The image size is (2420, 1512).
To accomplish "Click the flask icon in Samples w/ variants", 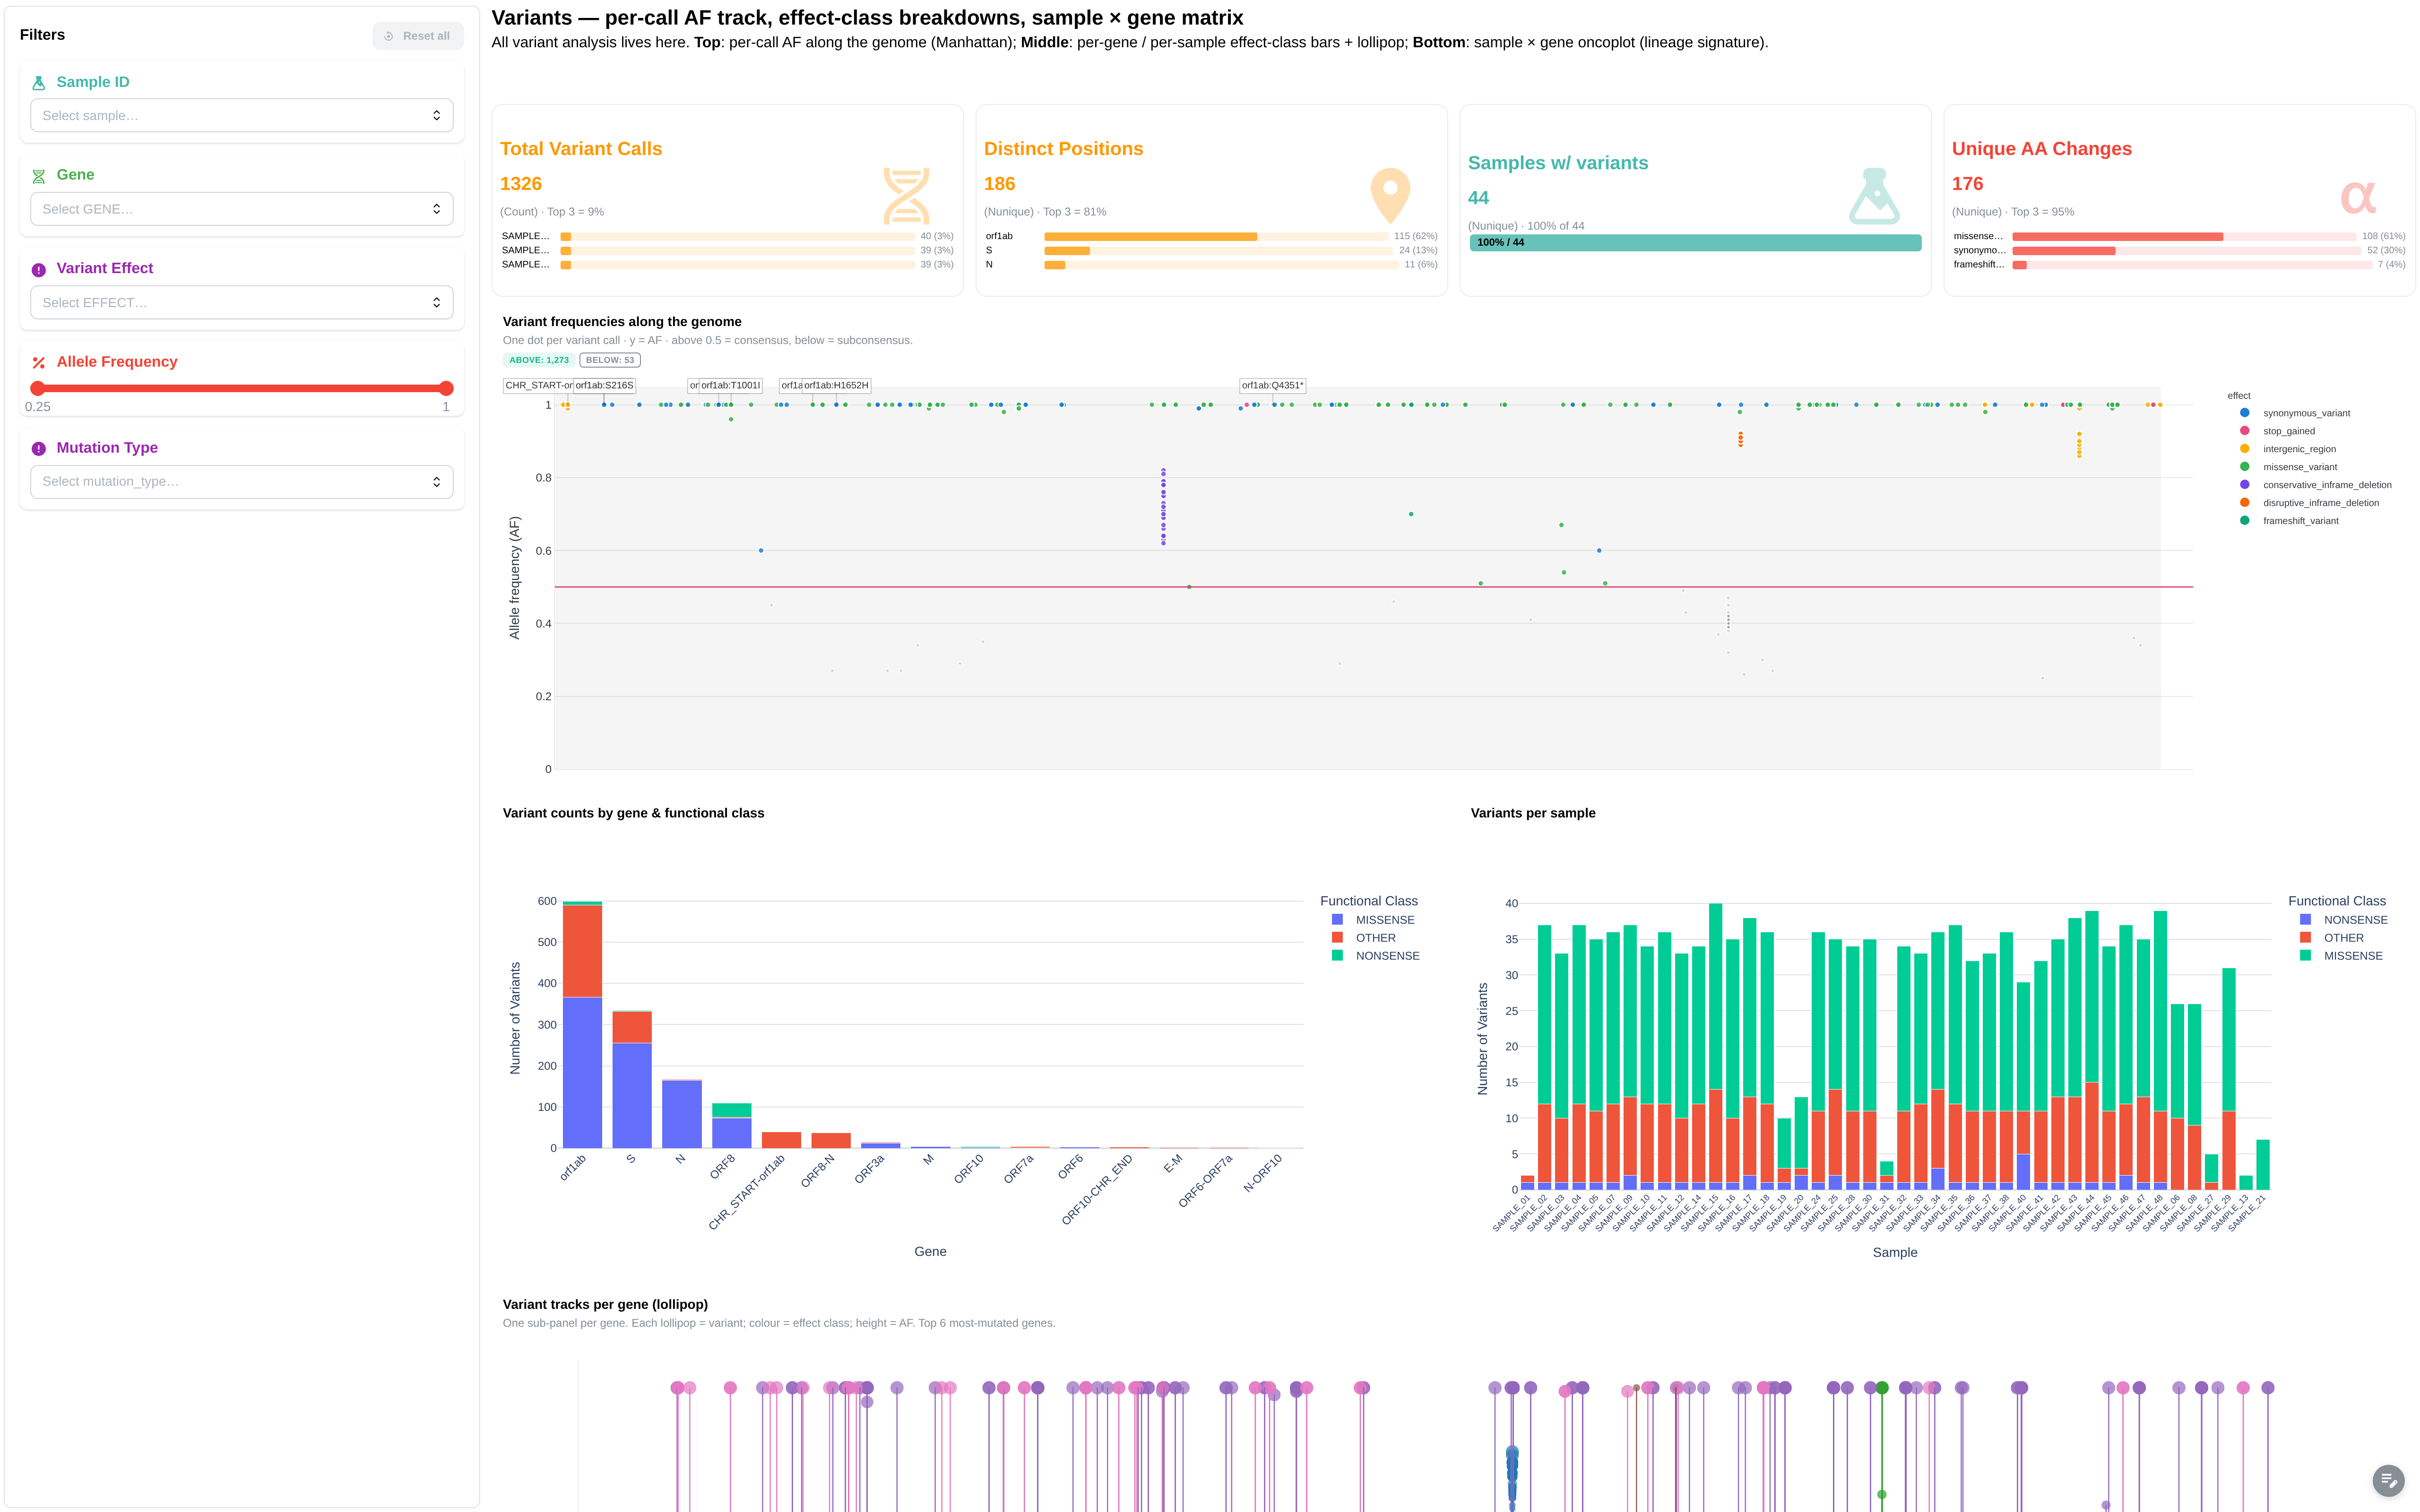I will pyautogui.click(x=1874, y=196).
